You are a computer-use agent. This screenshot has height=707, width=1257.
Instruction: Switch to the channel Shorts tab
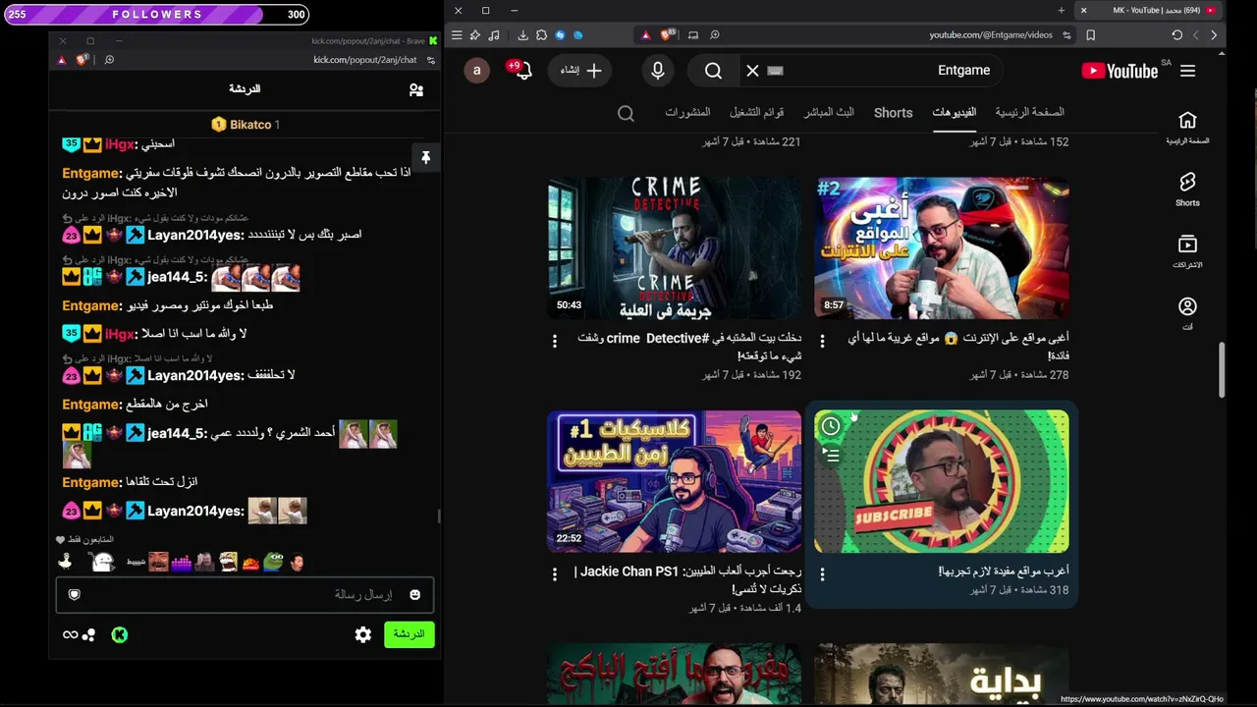tap(893, 112)
